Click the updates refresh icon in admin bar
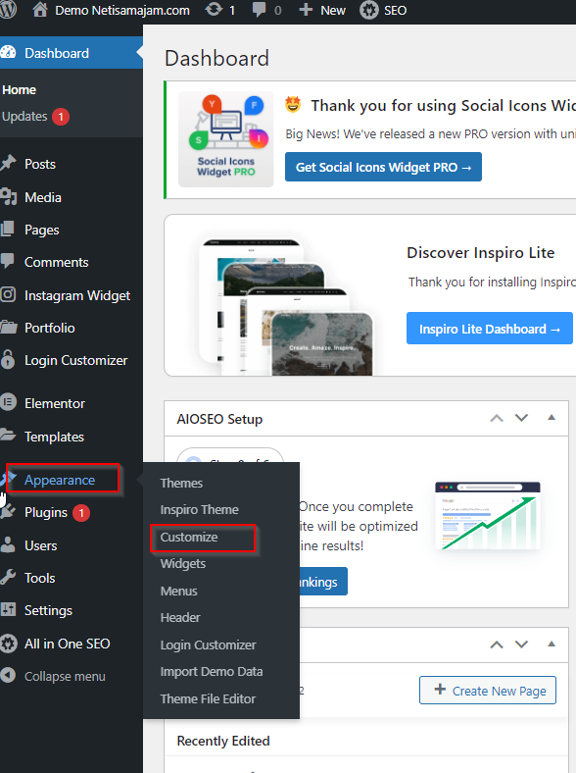The height and width of the screenshot is (773, 576). click(215, 10)
